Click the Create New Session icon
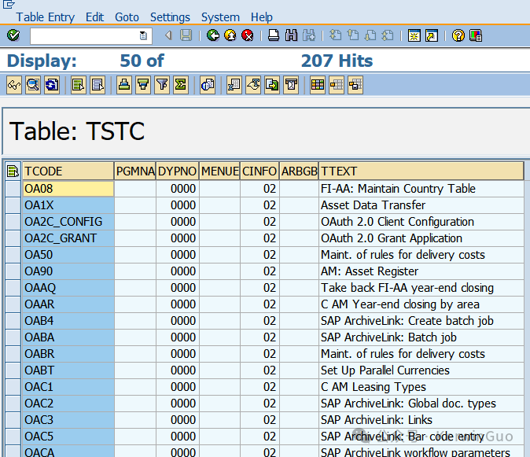Image resolution: width=530 pixels, height=457 pixels. point(414,35)
